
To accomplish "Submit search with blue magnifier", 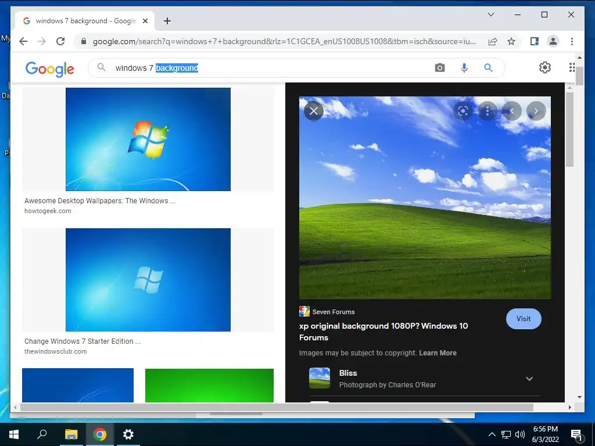I will 488,68.
